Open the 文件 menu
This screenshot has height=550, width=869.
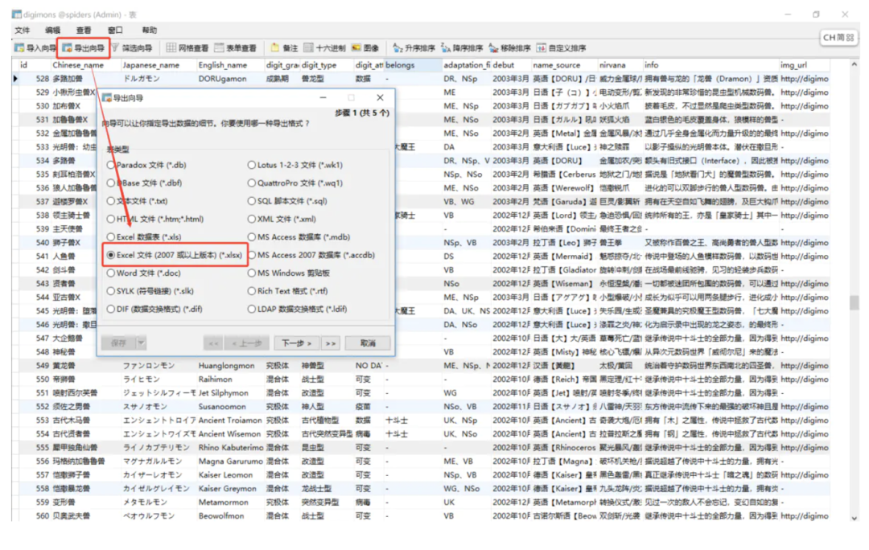[23, 30]
